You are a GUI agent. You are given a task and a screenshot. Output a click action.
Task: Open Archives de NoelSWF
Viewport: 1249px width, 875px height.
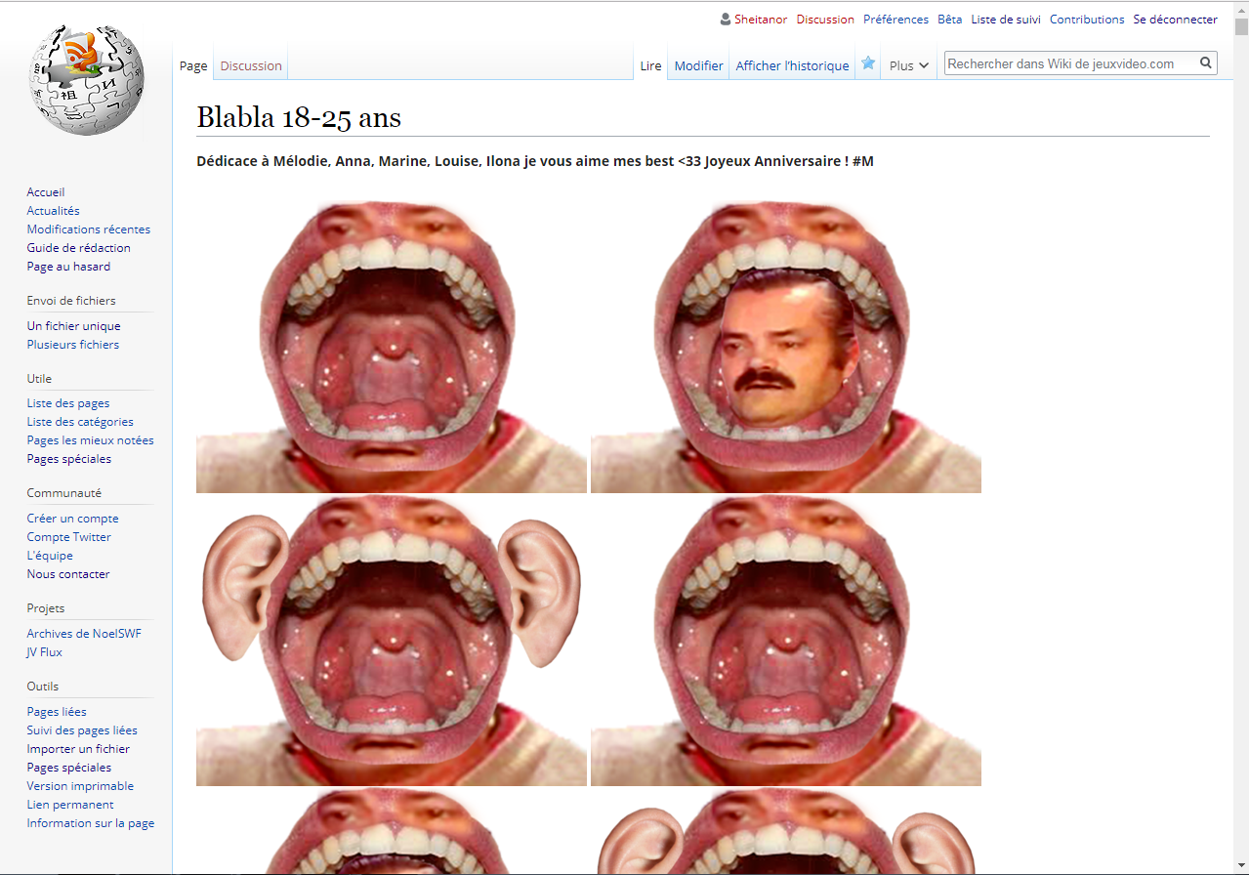point(84,634)
